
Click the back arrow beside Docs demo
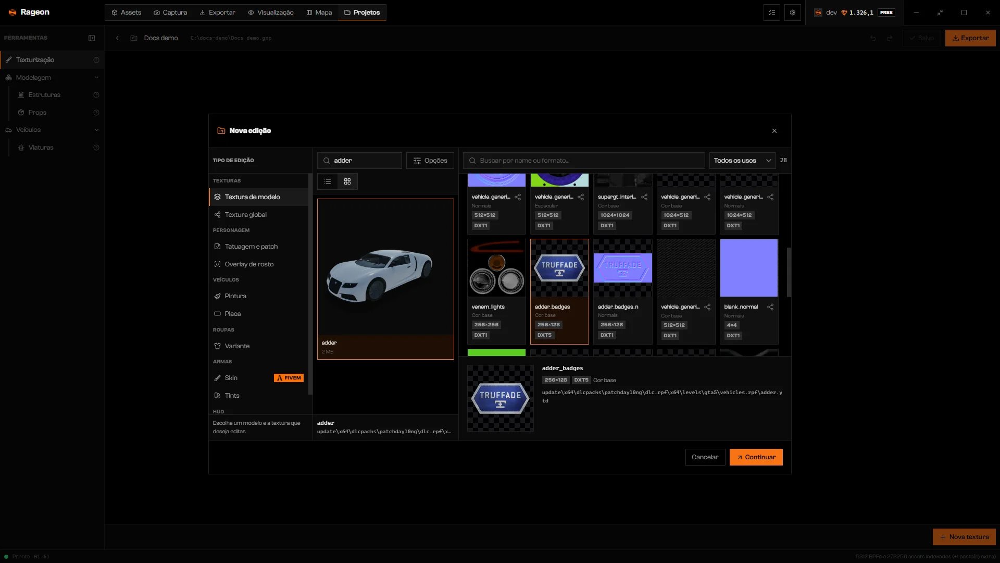click(117, 38)
